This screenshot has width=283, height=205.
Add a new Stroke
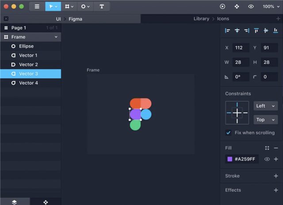276,176
